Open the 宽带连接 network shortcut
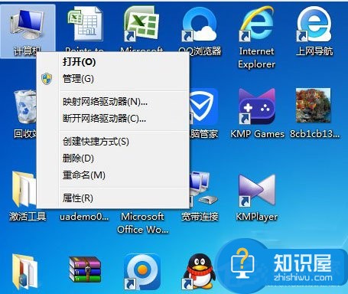 click(203, 188)
